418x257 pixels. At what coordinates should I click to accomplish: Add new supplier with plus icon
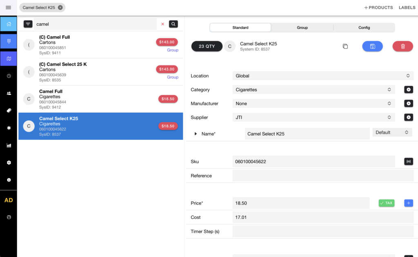(x=408, y=117)
